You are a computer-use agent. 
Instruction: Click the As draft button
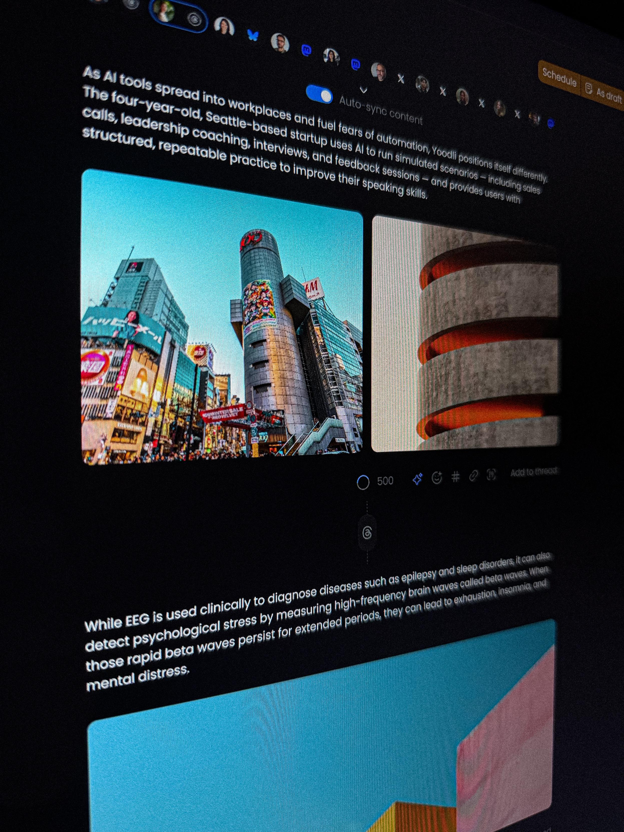tap(605, 94)
